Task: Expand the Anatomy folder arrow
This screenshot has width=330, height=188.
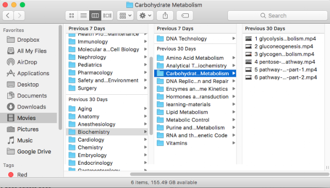Action: point(145,116)
